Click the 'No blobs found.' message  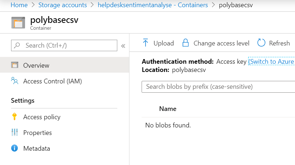click(x=168, y=125)
